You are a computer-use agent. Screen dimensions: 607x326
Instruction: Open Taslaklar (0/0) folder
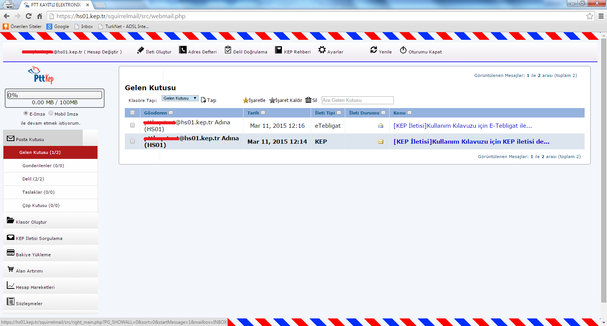pos(50,192)
